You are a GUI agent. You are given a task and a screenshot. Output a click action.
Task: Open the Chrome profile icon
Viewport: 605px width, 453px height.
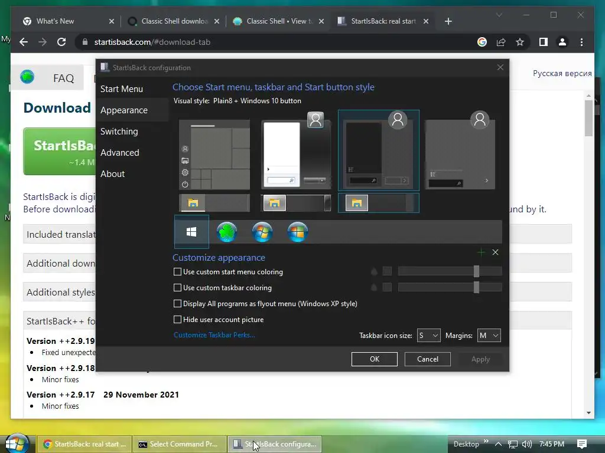click(562, 42)
